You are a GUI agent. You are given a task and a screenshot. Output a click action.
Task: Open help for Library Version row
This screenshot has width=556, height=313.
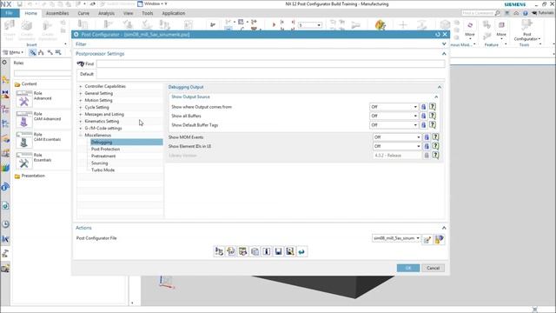(x=436, y=155)
